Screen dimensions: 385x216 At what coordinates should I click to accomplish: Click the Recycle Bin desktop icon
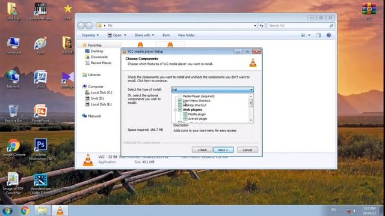point(13,113)
